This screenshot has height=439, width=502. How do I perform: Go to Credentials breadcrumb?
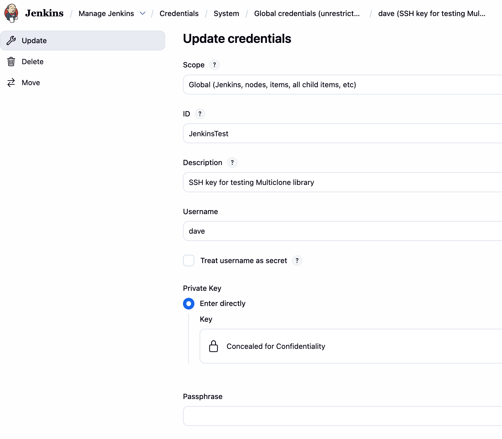179,13
